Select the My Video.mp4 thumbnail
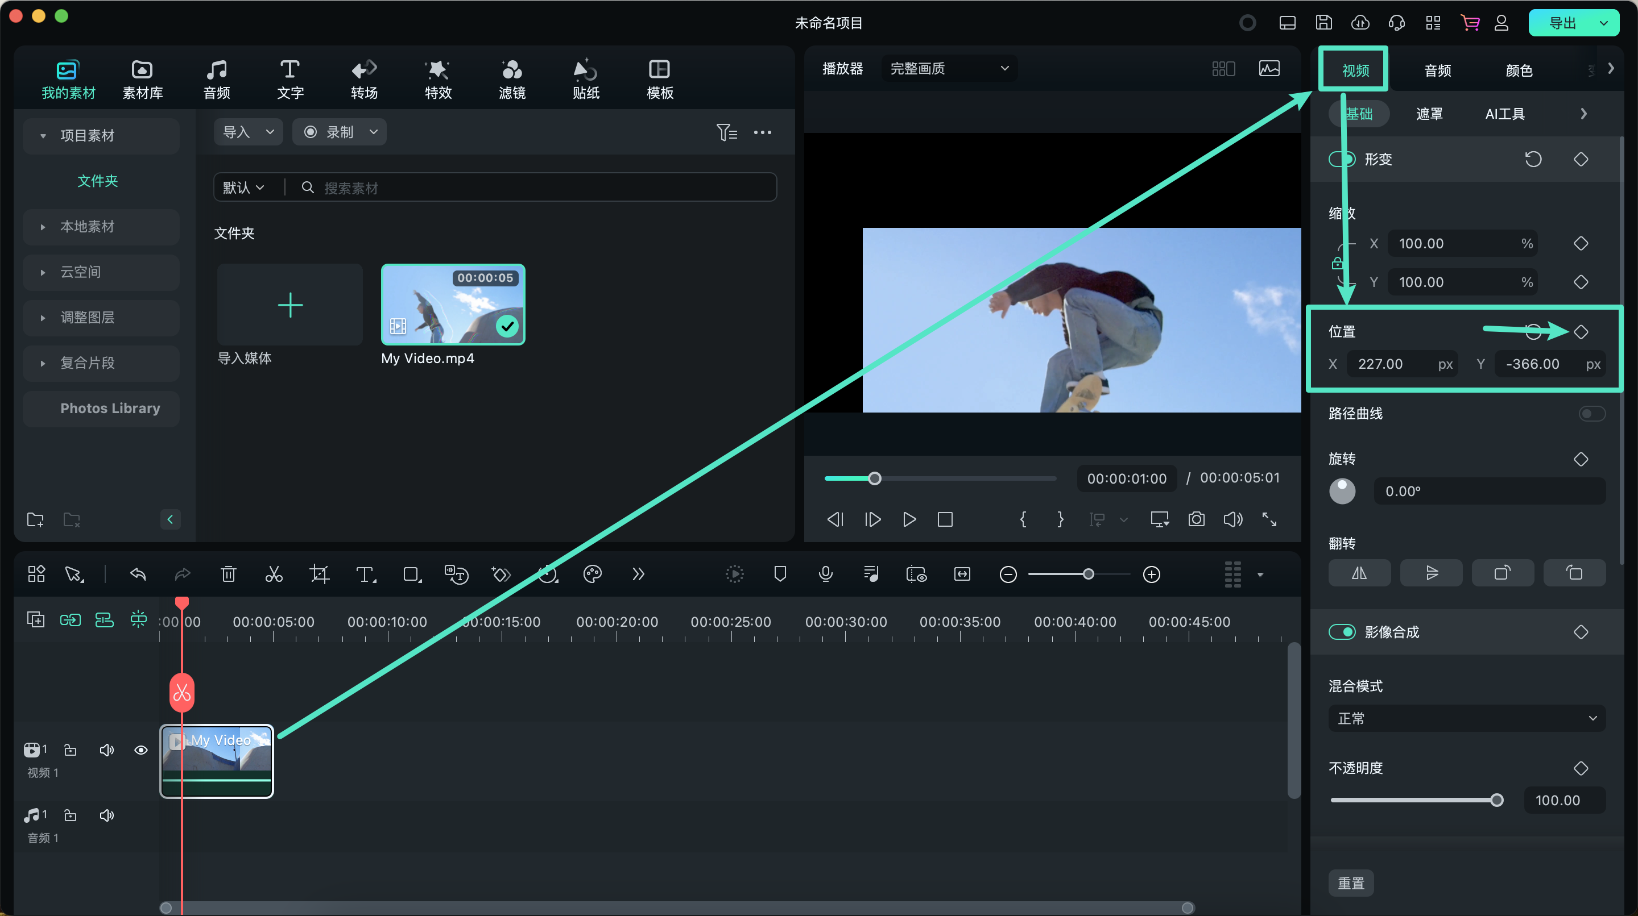This screenshot has width=1638, height=916. tap(453, 305)
